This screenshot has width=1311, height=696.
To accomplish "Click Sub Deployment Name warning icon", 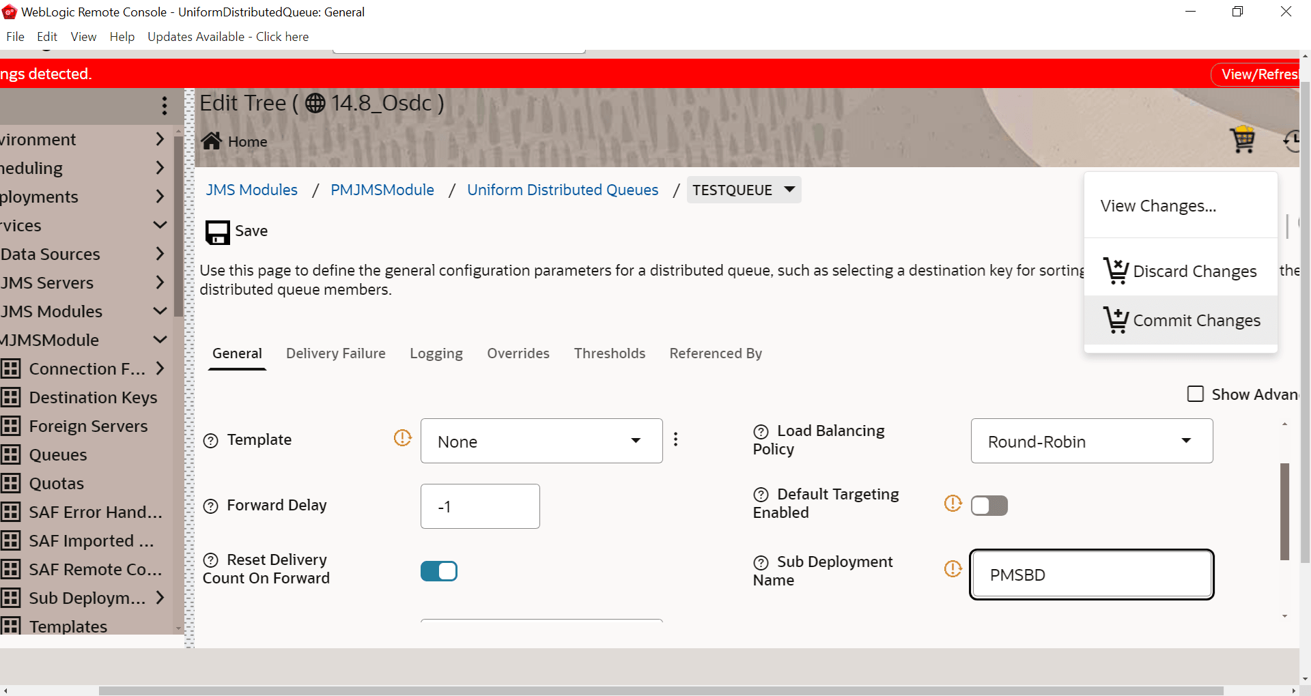I will tap(953, 568).
